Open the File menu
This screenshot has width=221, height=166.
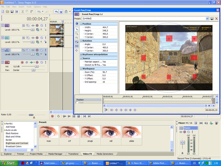tap(2, 7)
